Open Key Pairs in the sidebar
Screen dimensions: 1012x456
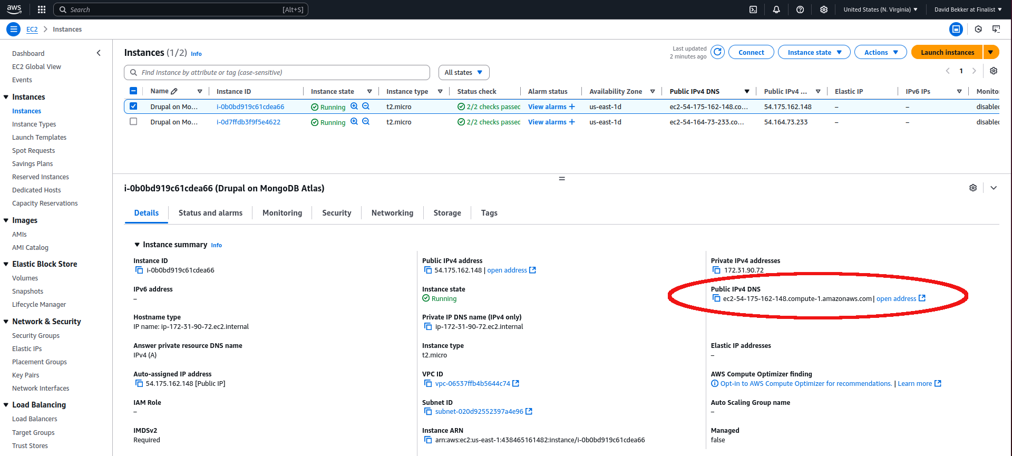[25, 375]
